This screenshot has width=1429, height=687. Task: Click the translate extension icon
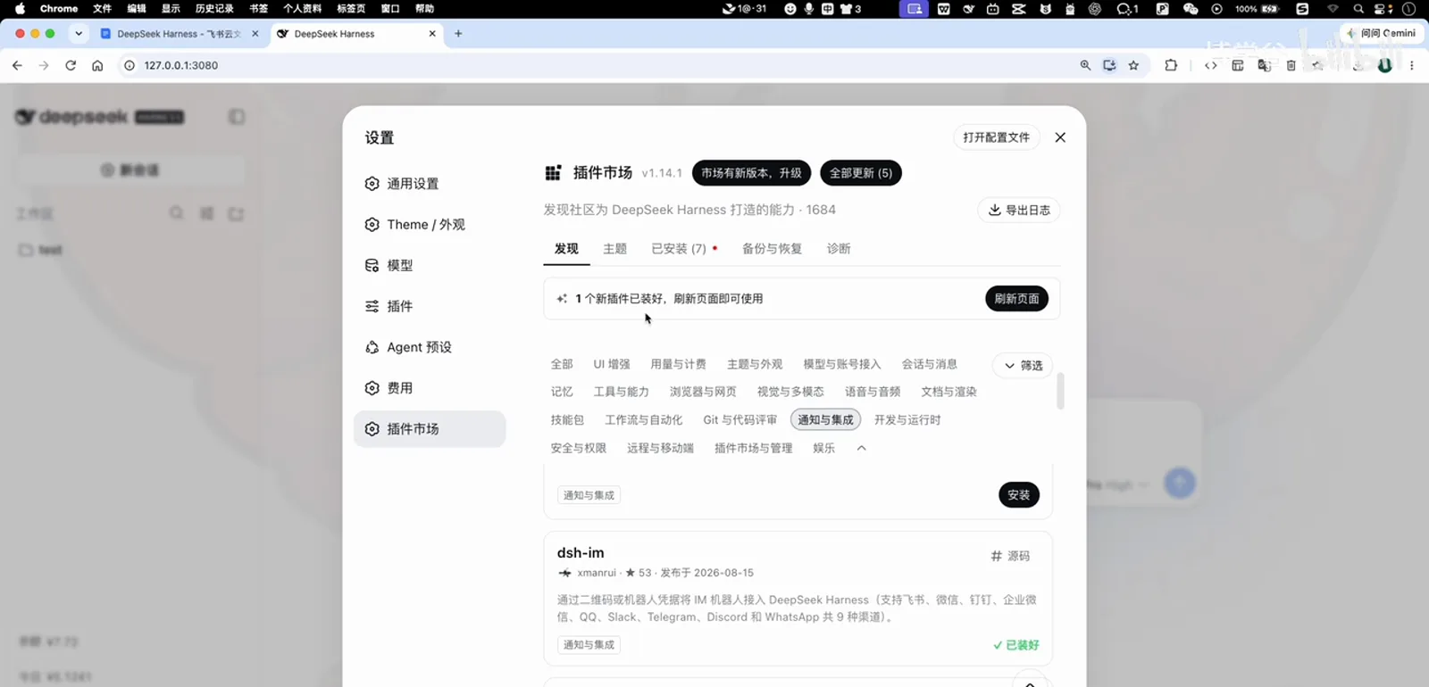coord(1264,65)
